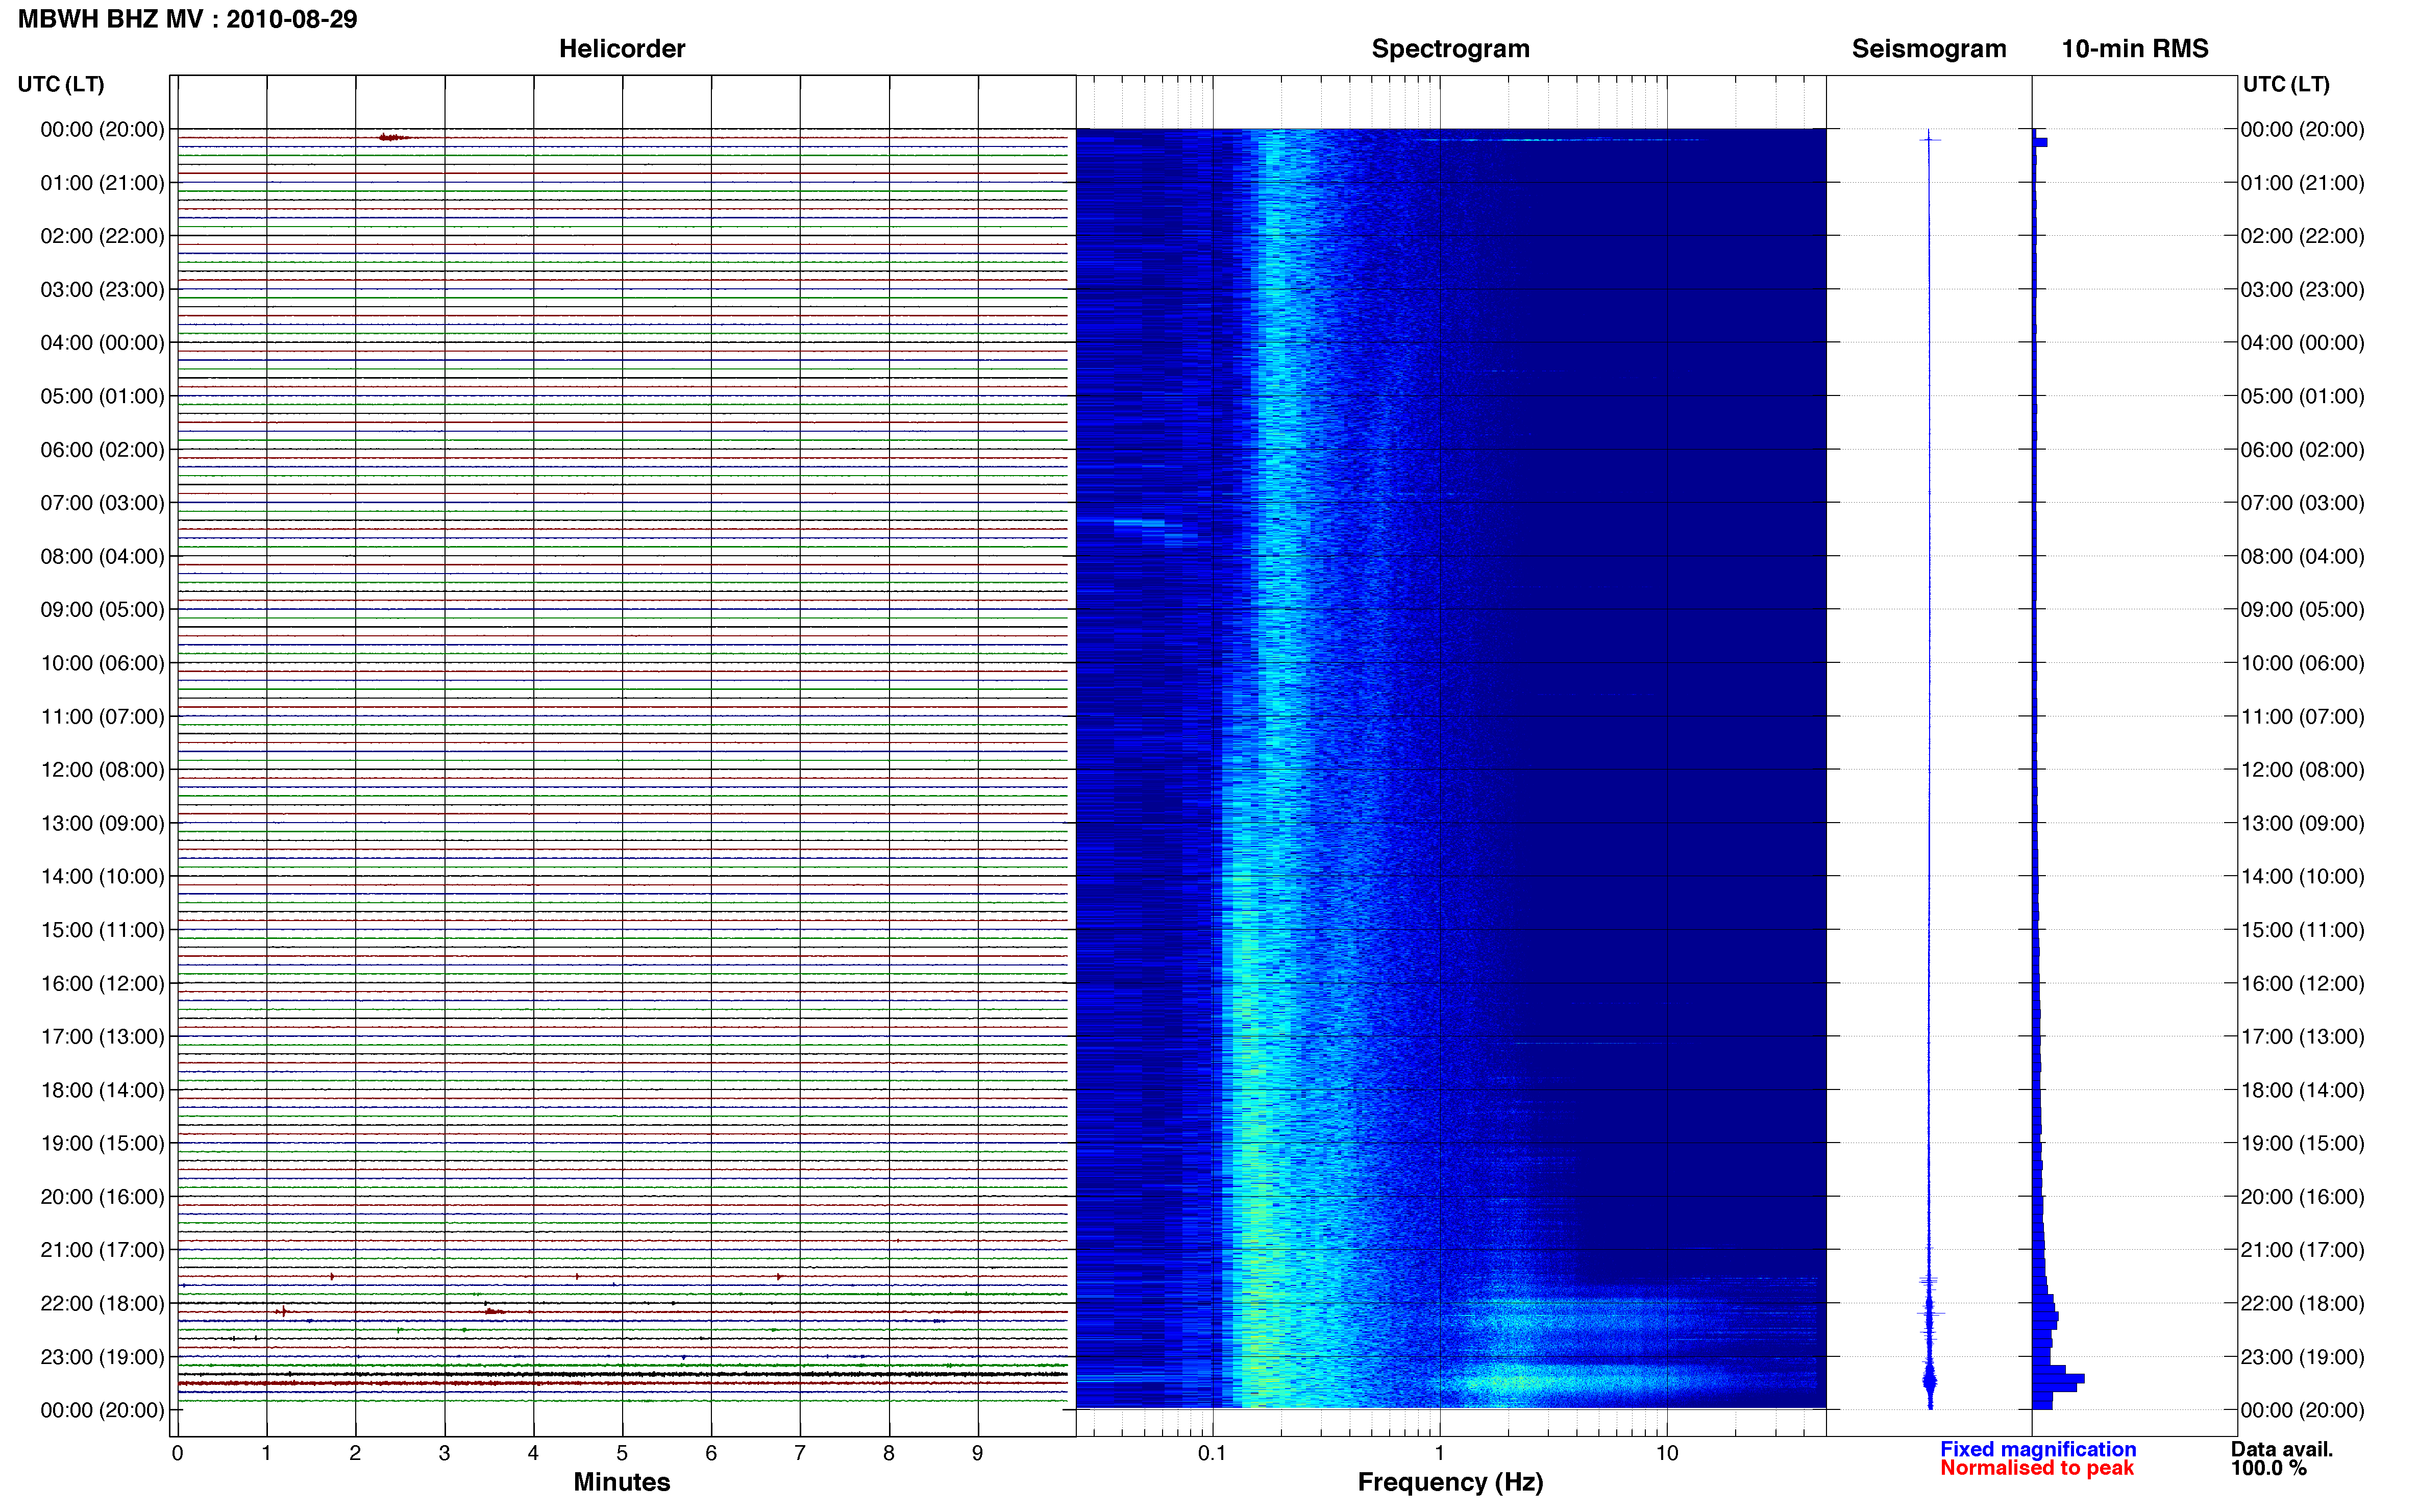Screen dimensions: 2419x1512
Task: Click the '10-min RMS' panel heading
Action: [2134, 49]
